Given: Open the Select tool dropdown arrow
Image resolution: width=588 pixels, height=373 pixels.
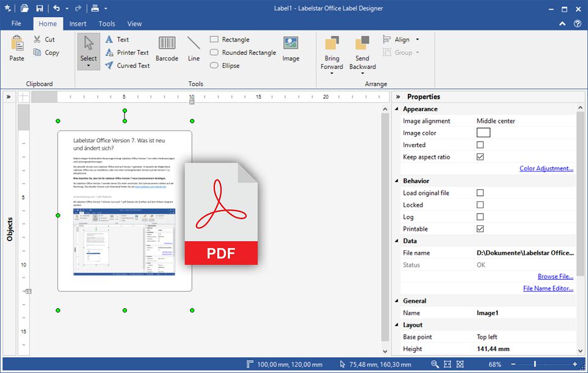Looking at the screenshot, I should click(x=89, y=66).
